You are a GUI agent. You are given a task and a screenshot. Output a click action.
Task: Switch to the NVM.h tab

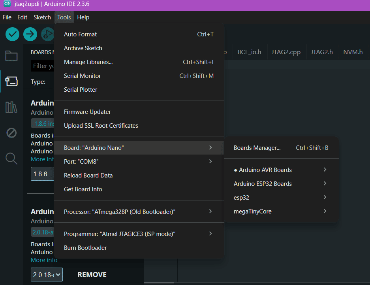click(353, 52)
